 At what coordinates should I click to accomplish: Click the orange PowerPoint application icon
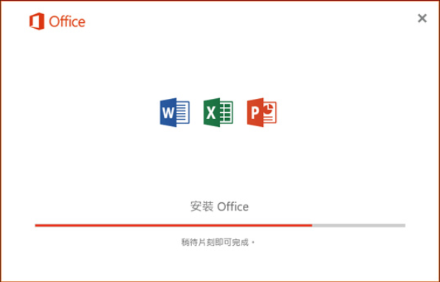pos(261,112)
